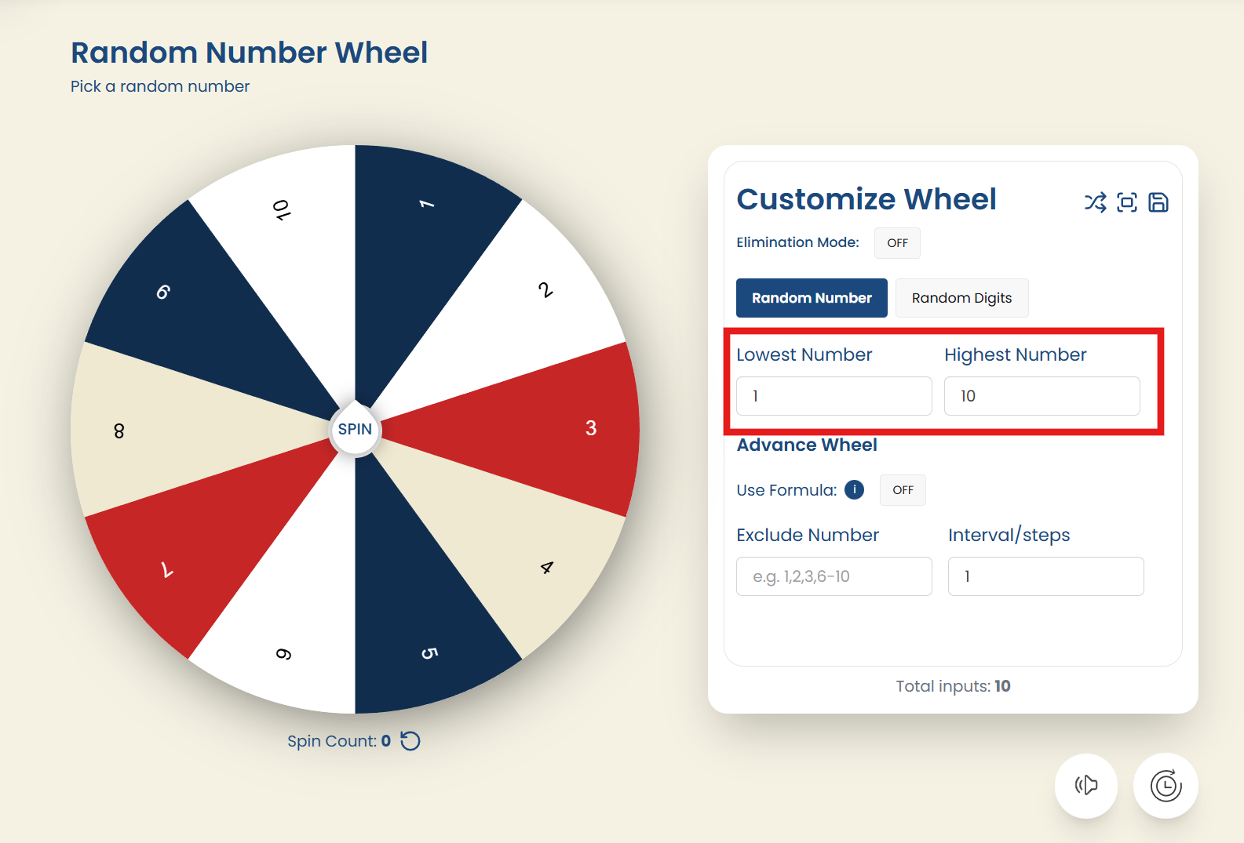Focus the Exclude Number text box

pos(834,576)
